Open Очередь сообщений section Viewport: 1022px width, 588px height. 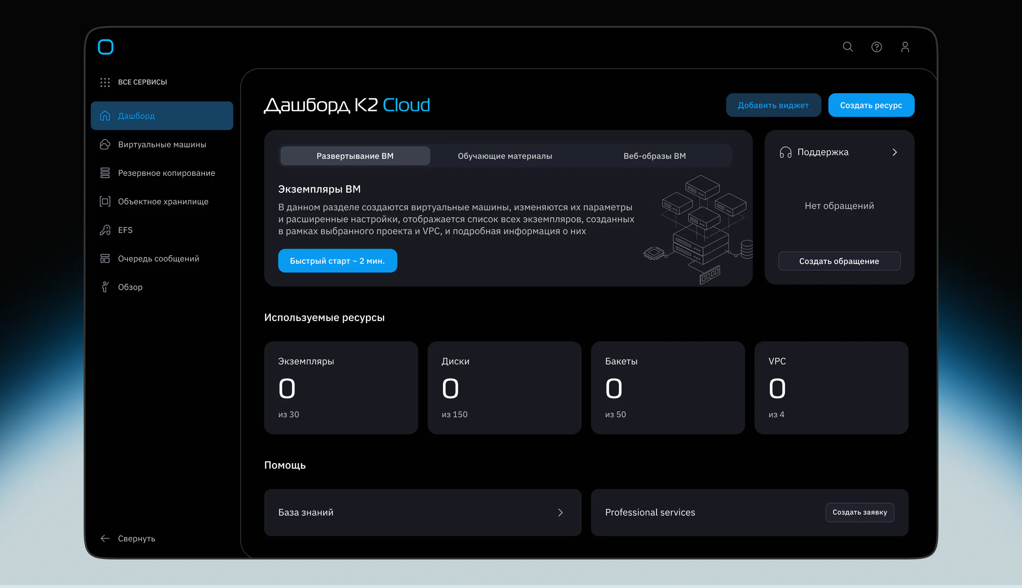point(162,258)
